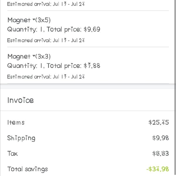Click the heart symbol beside Magnet (3x3)
The width and height of the screenshot is (176, 176).
tap(34, 55)
